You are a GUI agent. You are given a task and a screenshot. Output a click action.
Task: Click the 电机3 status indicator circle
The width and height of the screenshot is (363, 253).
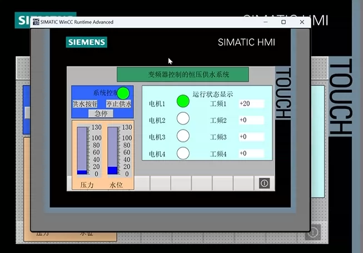point(183,136)
